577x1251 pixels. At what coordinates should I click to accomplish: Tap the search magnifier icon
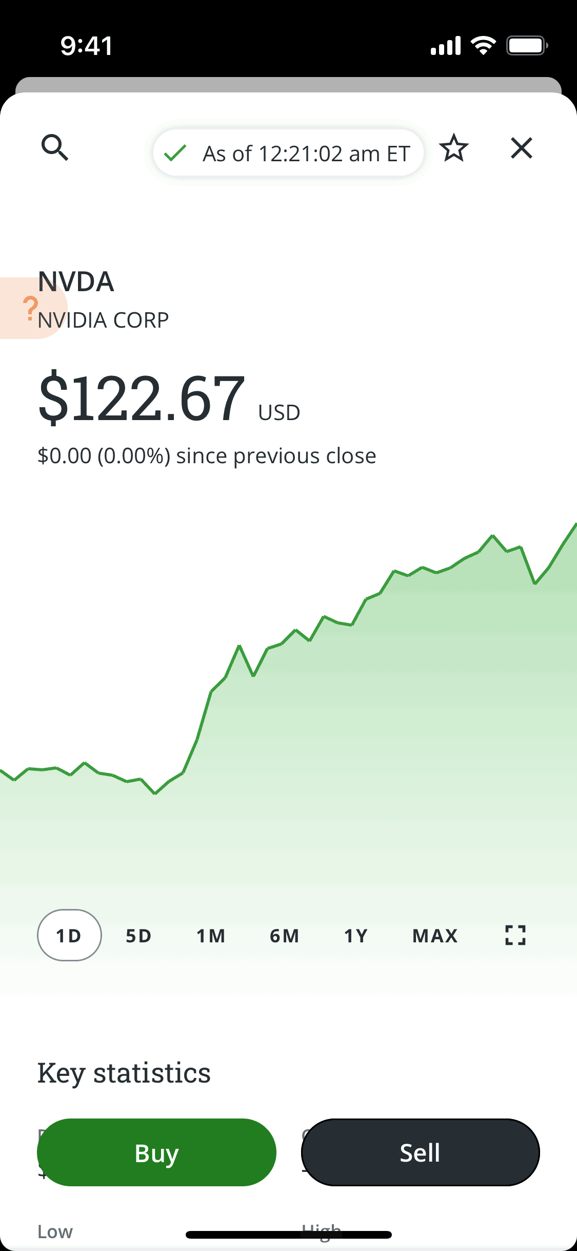54,148
